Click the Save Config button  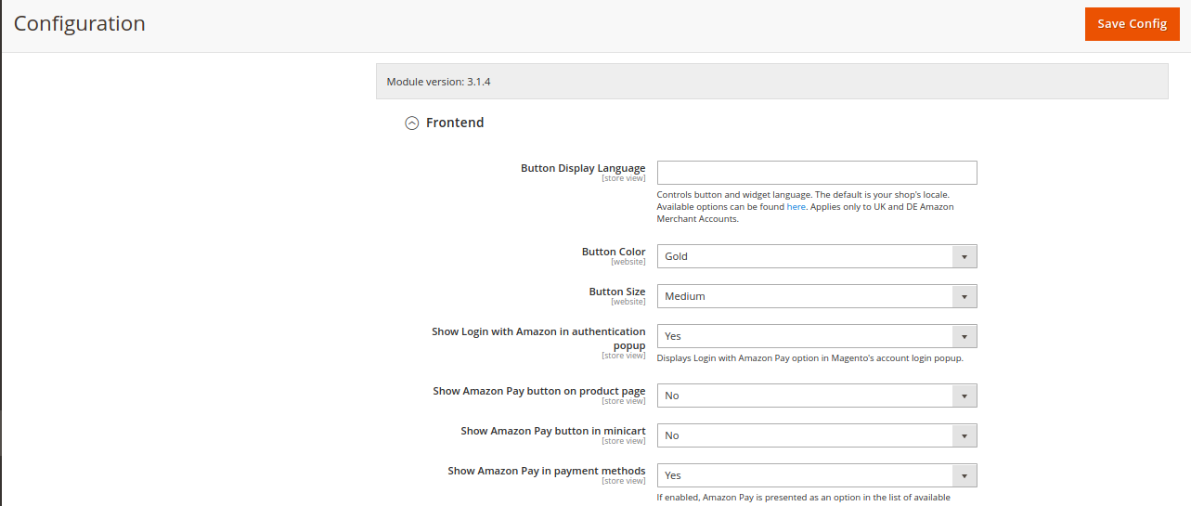click(x=1132, y=24)
